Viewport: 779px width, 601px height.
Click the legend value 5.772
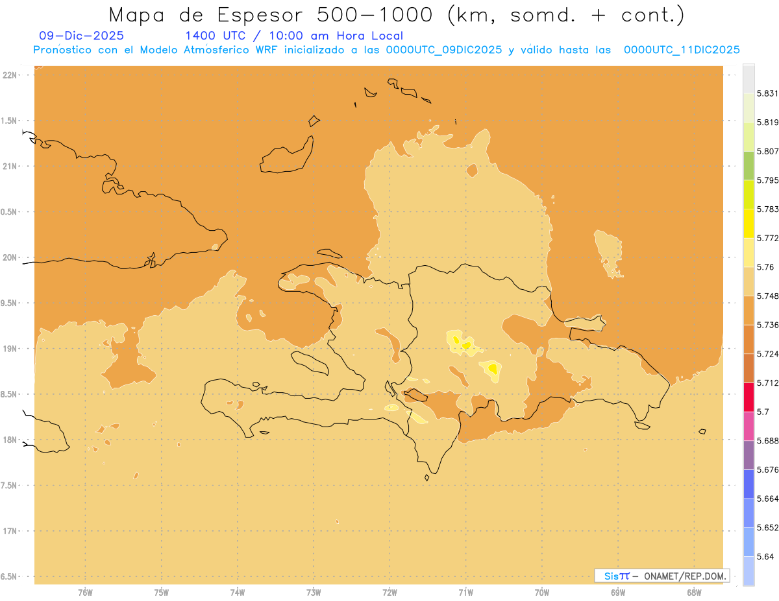pos(768,238)
